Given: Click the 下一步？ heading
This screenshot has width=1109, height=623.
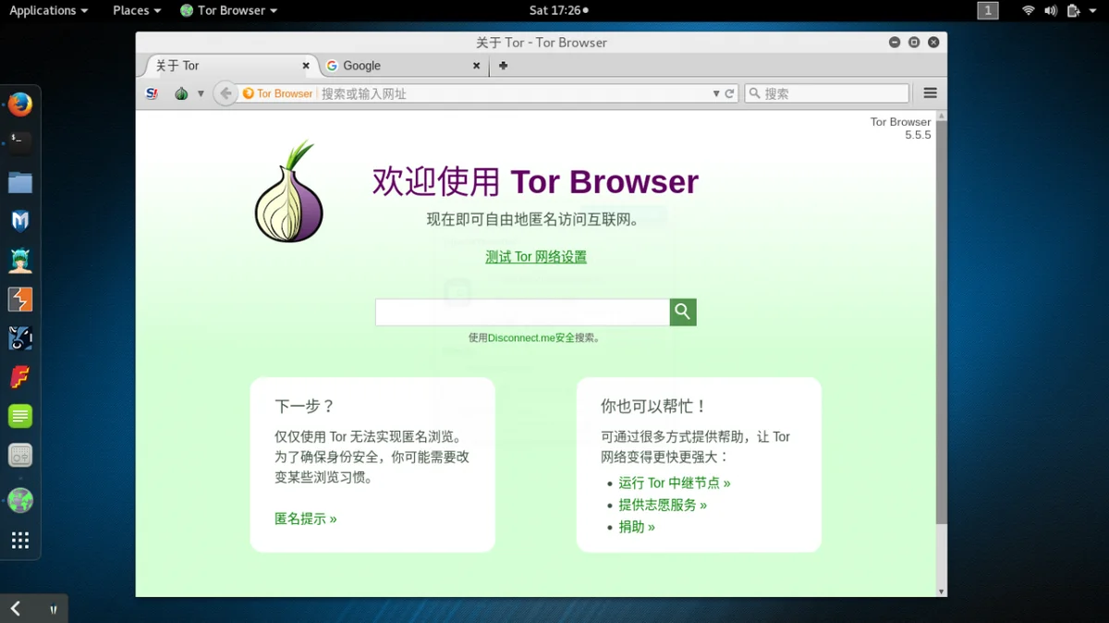Looking at the screenshot, I should [304, 406].
